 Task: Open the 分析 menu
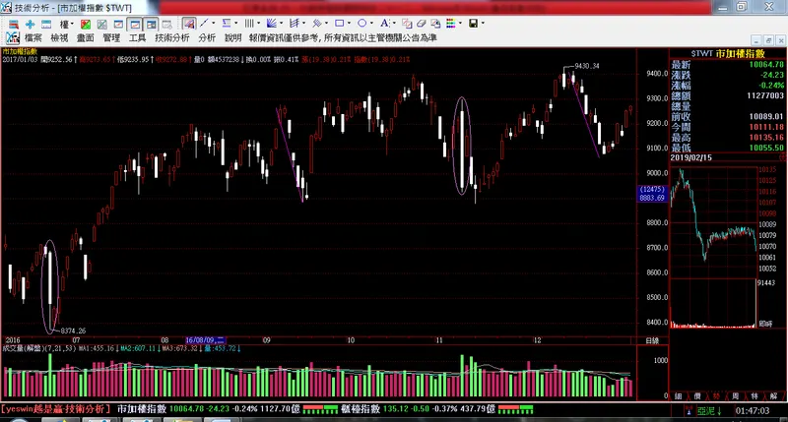click(207, 37)
